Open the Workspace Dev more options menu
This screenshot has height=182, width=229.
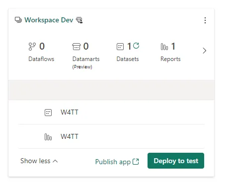tap(205, 20)
